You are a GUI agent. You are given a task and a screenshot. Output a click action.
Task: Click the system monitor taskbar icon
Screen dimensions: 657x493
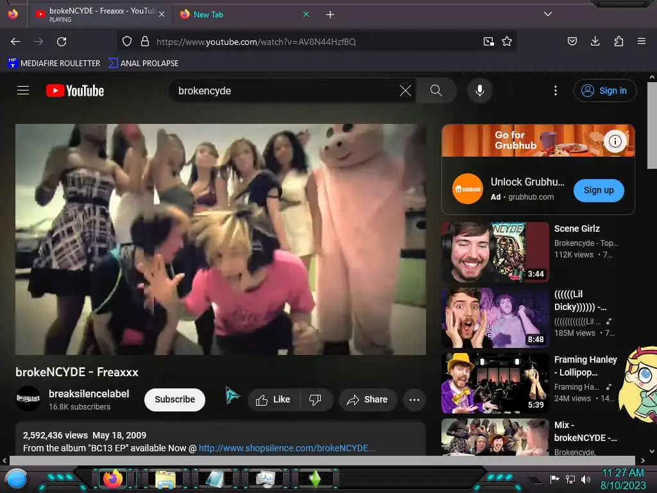265,479
